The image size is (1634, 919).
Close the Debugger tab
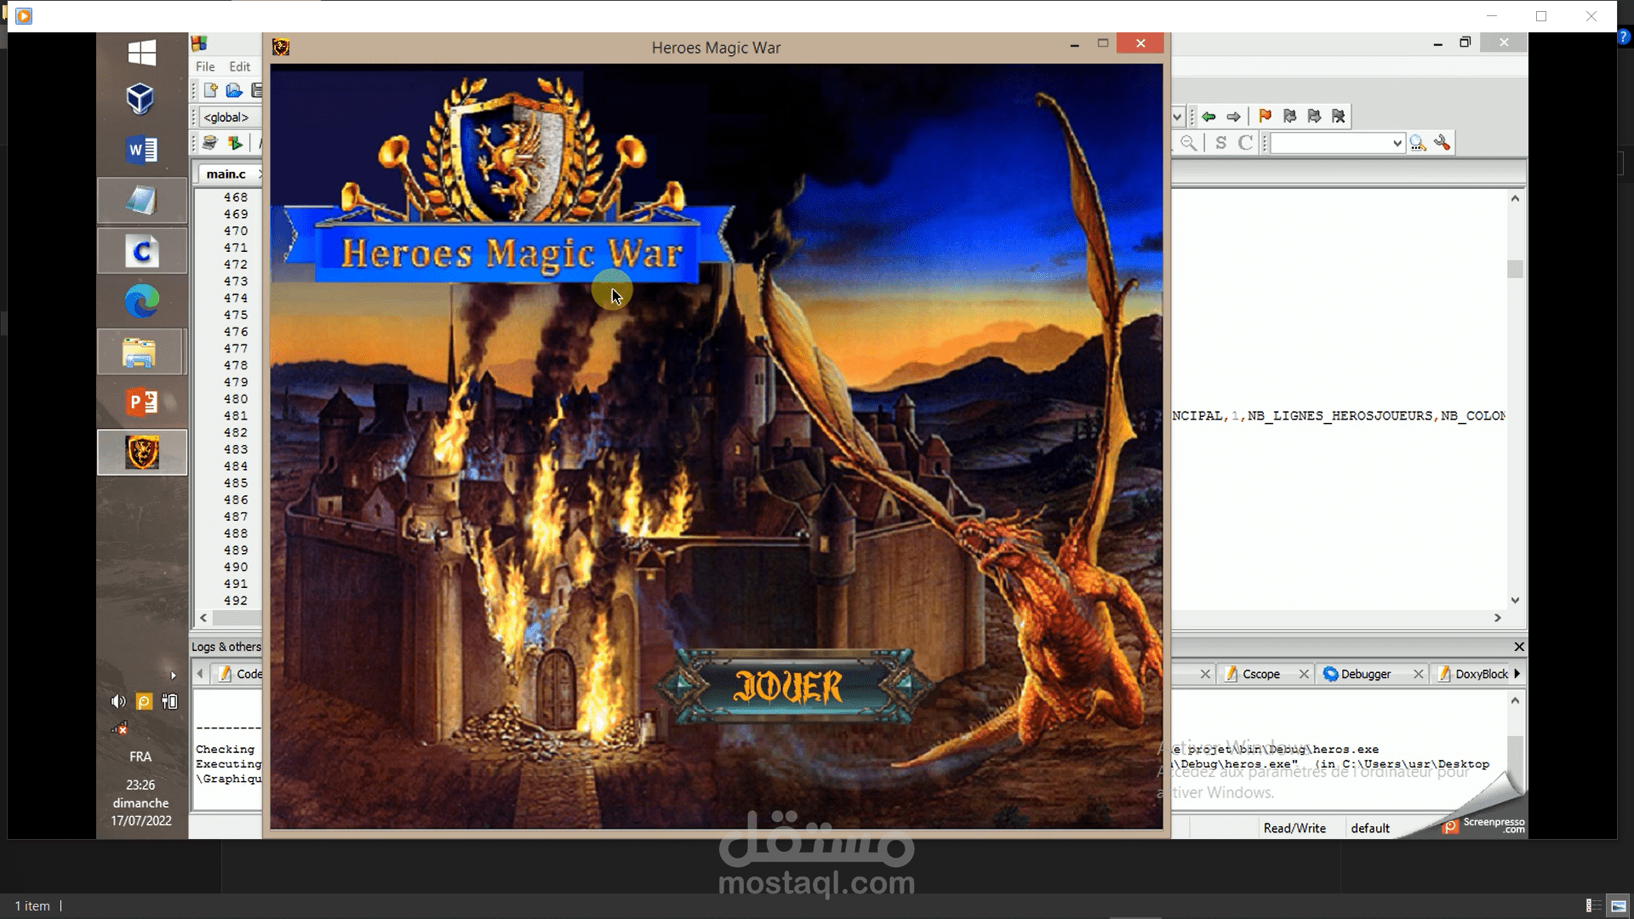1418,674
